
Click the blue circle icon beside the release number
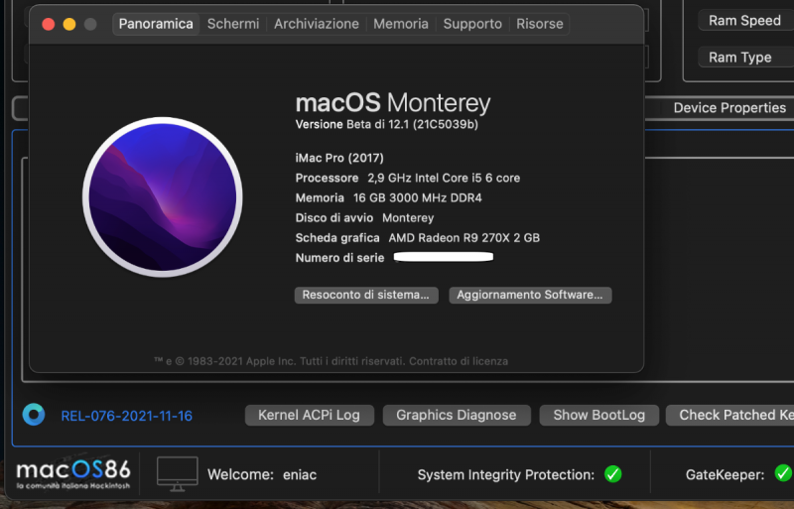(33, 415)
